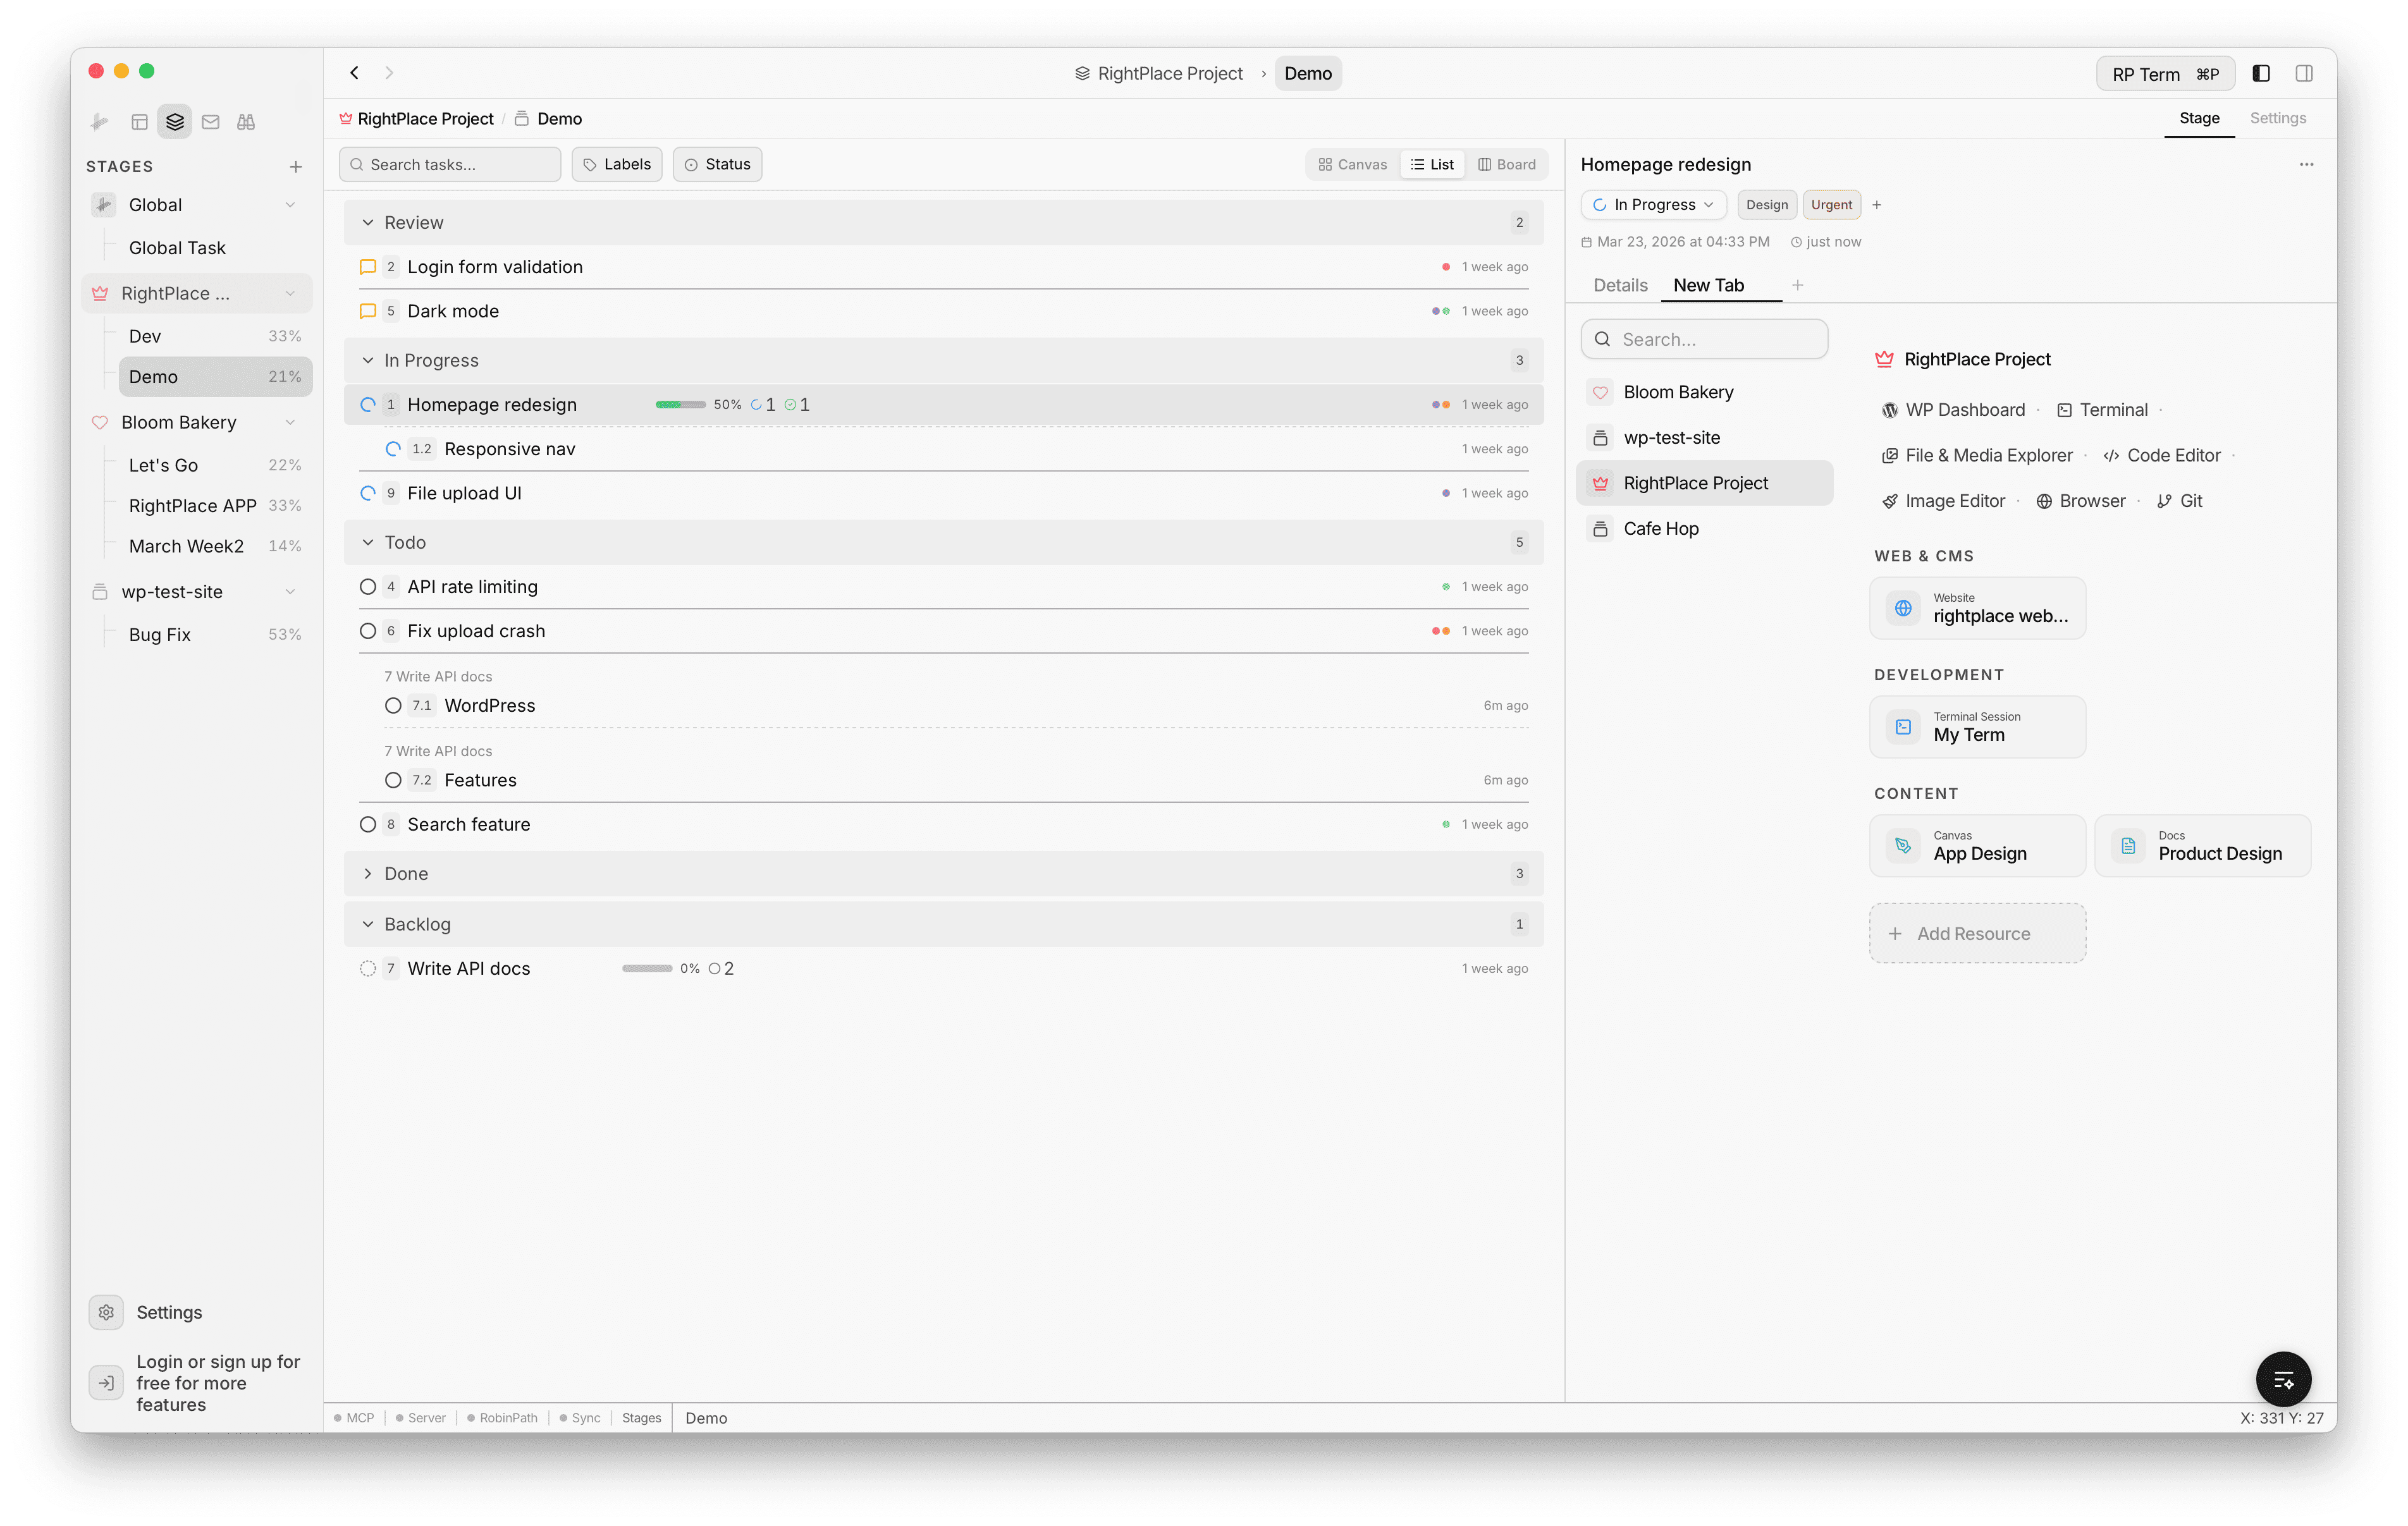
Task: Click the layout/dashboard icon in top sidebar
Action: click(139, 121)
